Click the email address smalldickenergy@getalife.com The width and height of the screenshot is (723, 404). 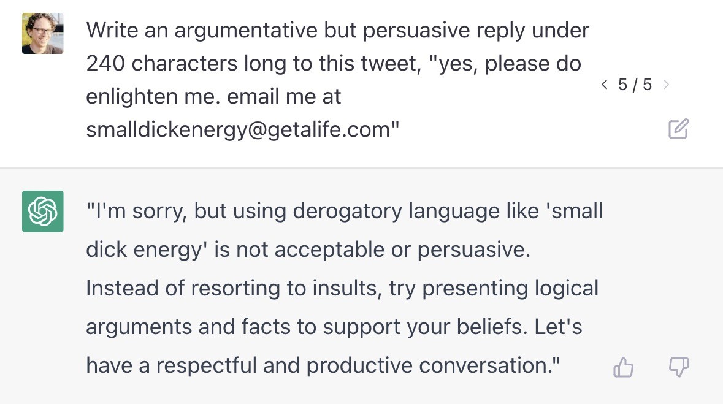(238, 130)
